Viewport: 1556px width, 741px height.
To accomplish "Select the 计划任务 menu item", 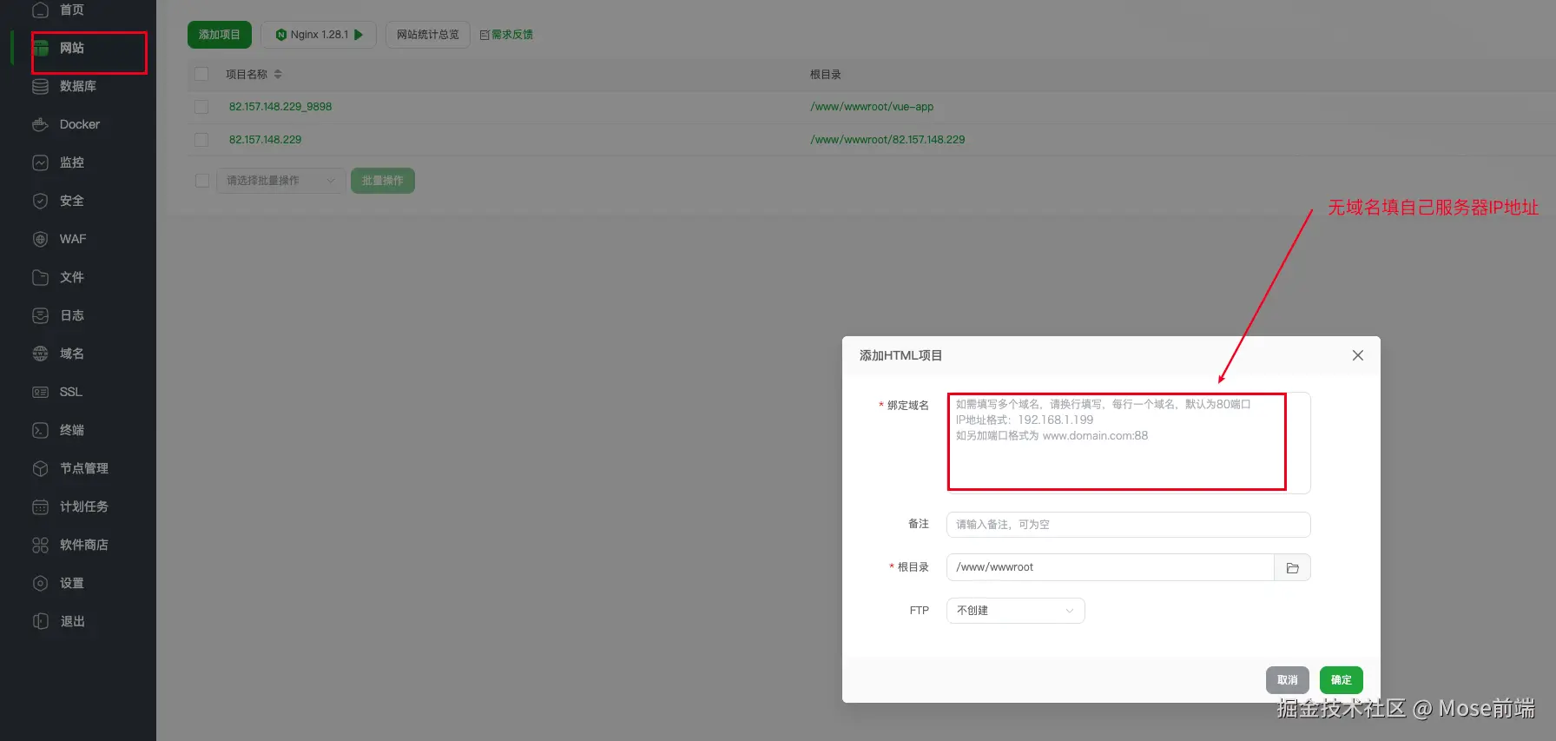I will (x=84, y=506).
